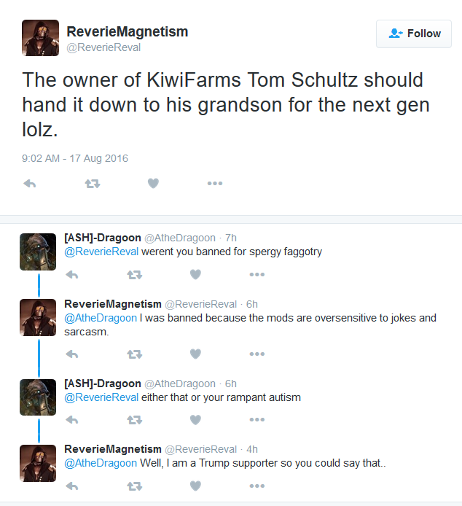The width and height of the screenshot is (462, 506).
Task: Like the 'Trump supporter' tweet
Action: (195, 486)
